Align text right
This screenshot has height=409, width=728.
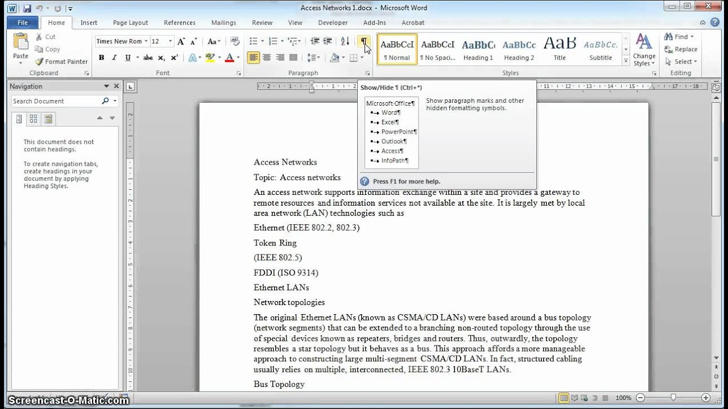tap(280, 57)
